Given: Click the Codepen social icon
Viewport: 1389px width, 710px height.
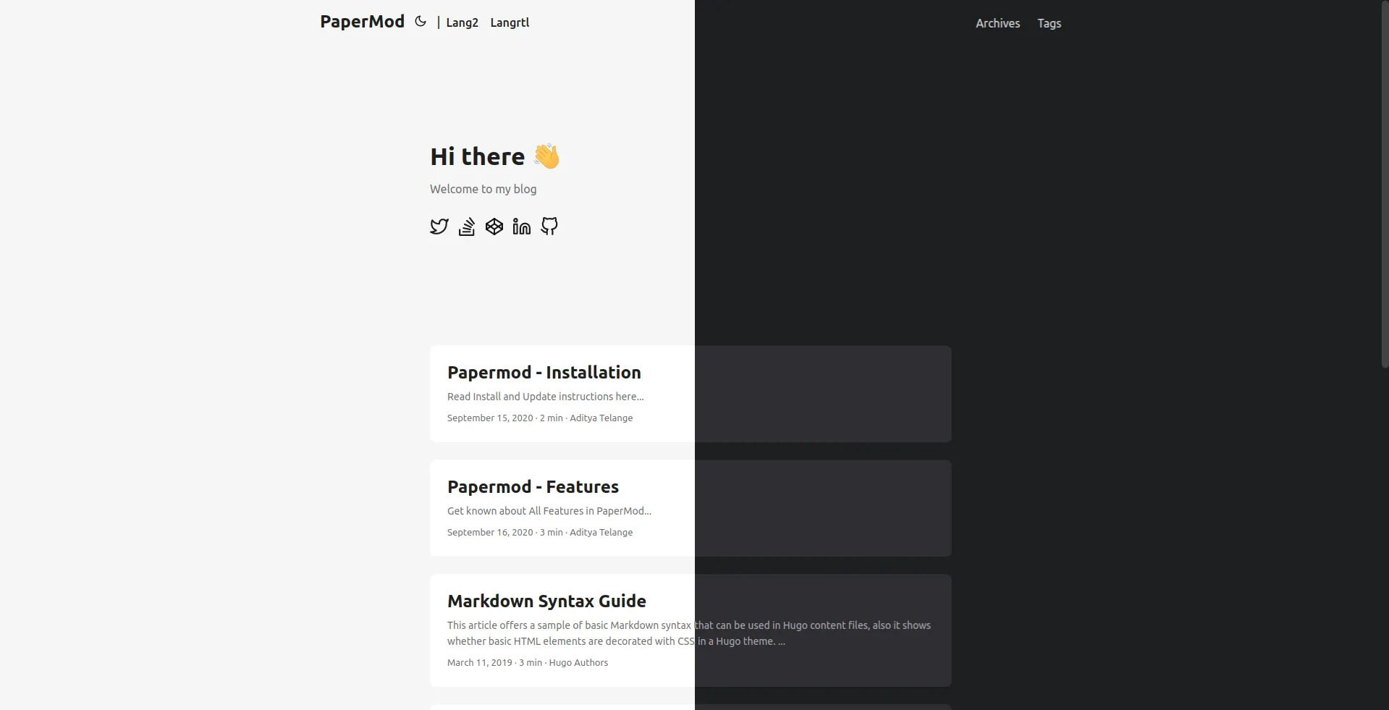Looking at the screenshot, I should click(x=494, y=227).
